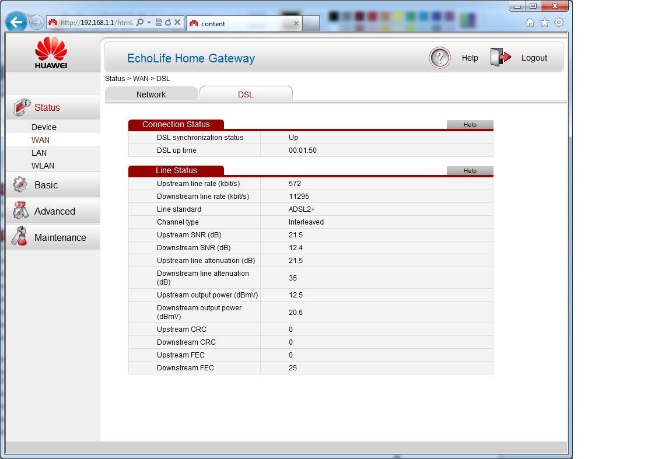
Task: Switch to the Network tab
Action: (151, 94)
